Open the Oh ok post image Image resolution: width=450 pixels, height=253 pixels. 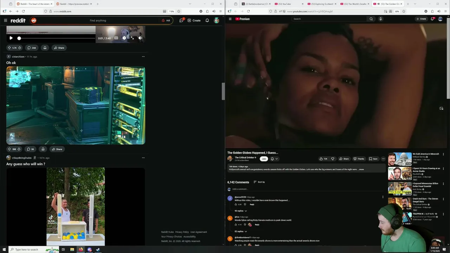[x=76, y=105]
